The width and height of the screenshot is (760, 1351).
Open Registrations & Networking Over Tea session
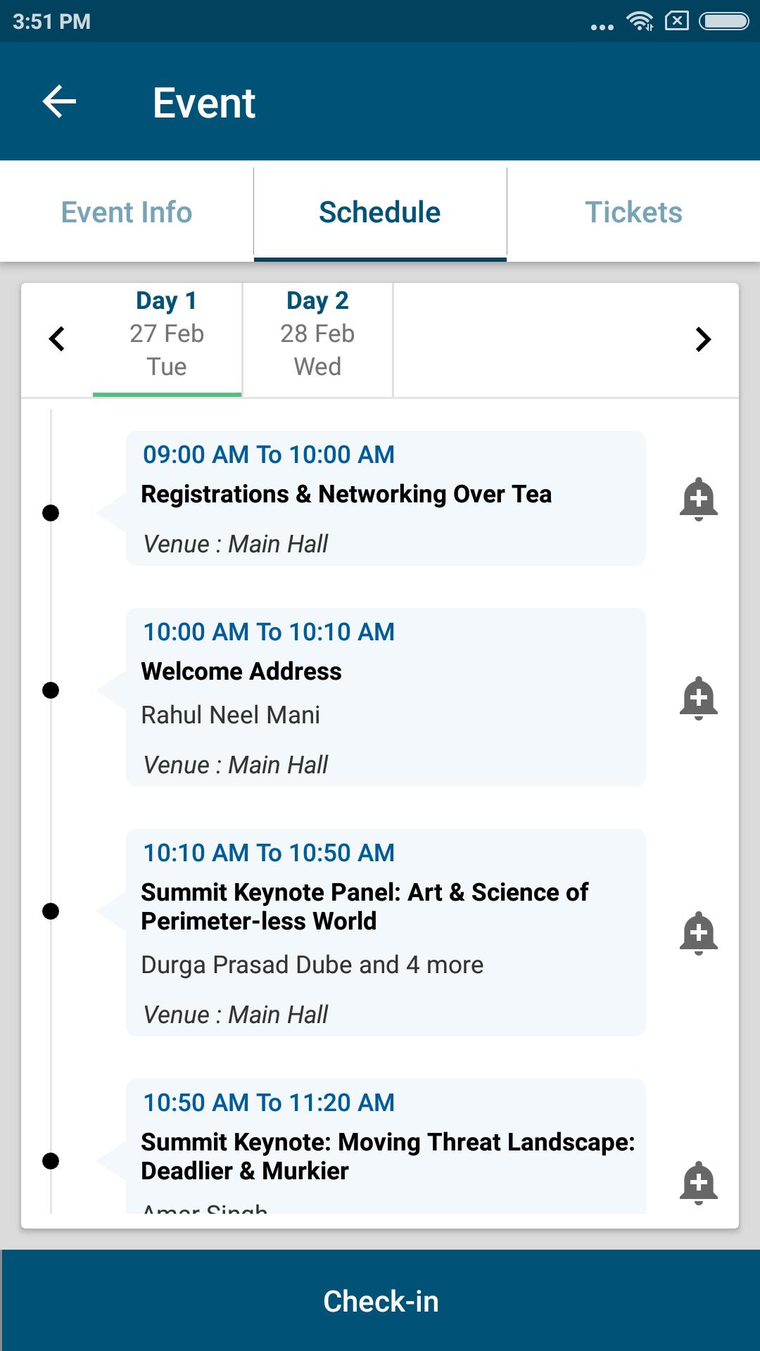[x=386, y=498]
